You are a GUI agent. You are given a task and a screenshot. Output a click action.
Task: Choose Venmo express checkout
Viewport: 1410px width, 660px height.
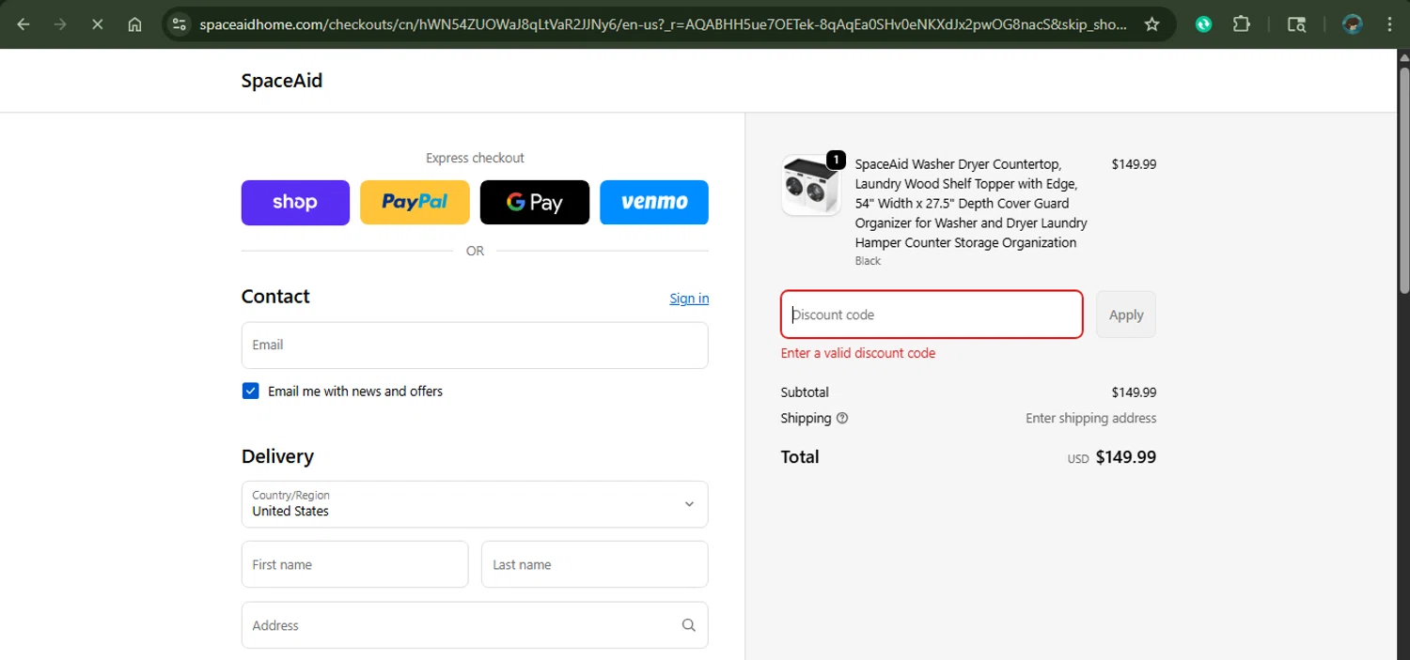pos(654,203)
